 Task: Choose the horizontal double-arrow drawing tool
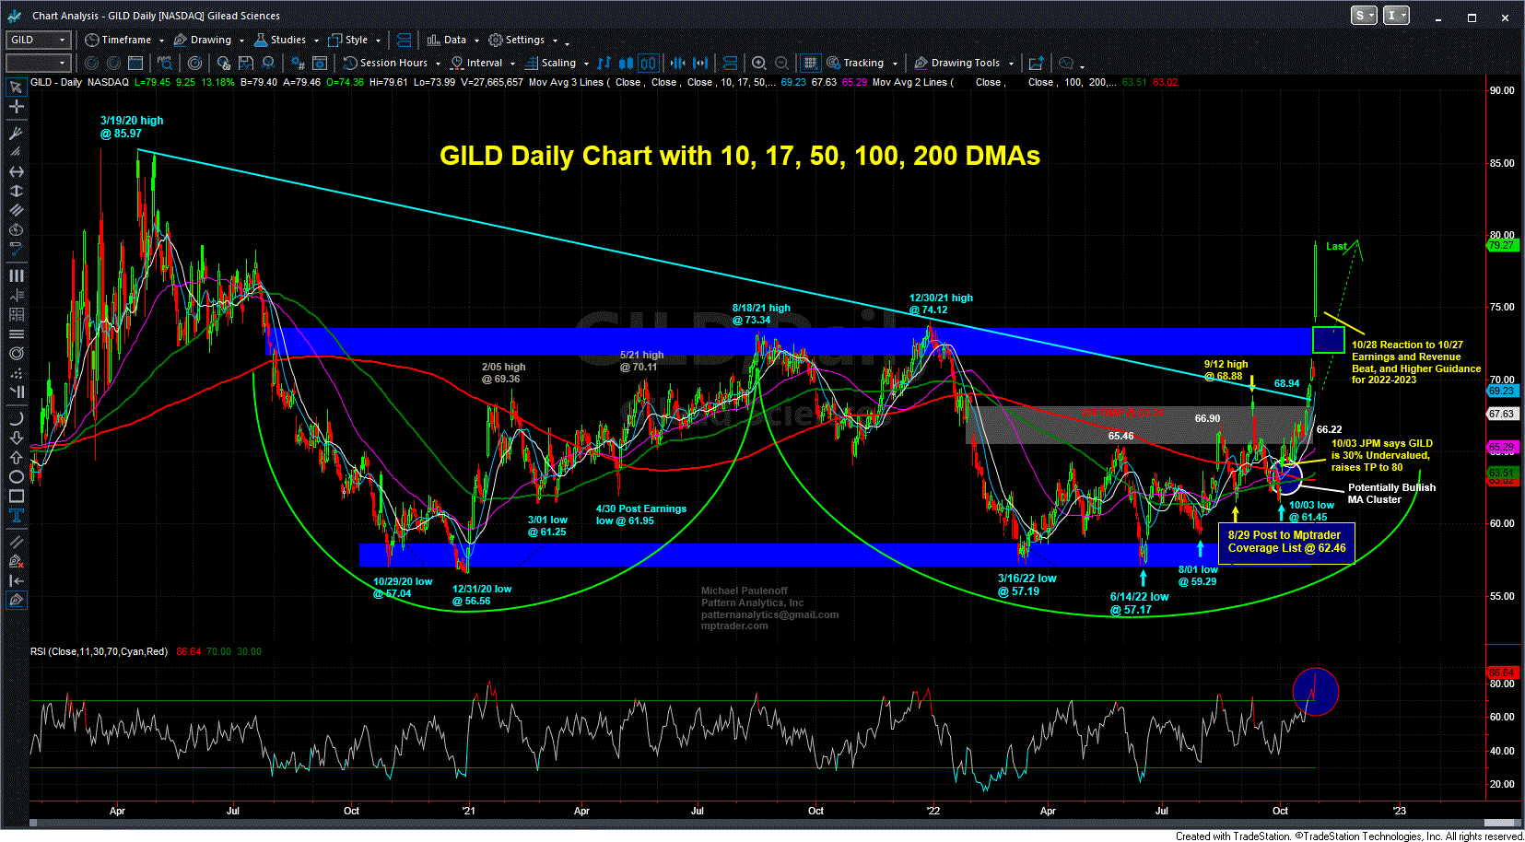pos(16,171)
